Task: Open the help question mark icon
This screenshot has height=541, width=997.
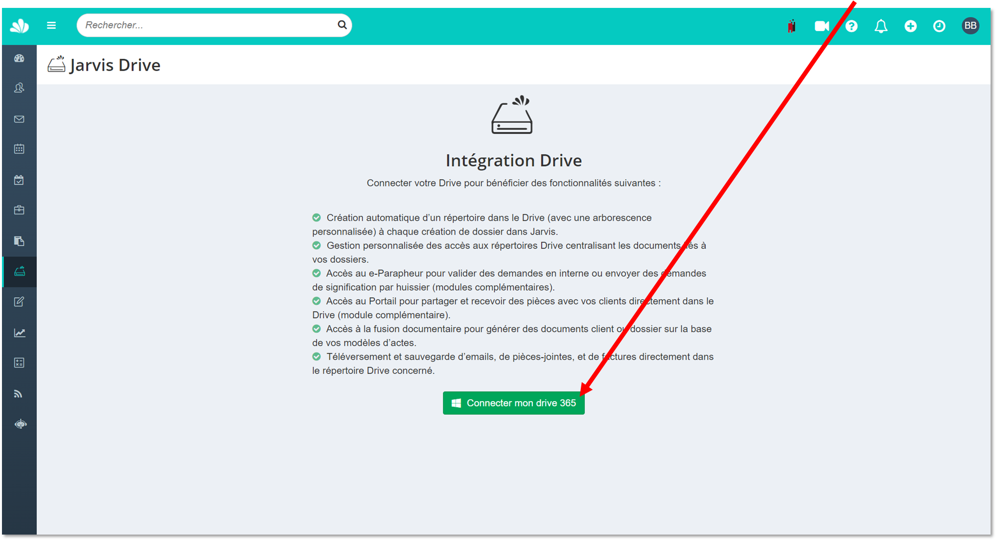Action: pyautogui.click(x=851, y=26)
